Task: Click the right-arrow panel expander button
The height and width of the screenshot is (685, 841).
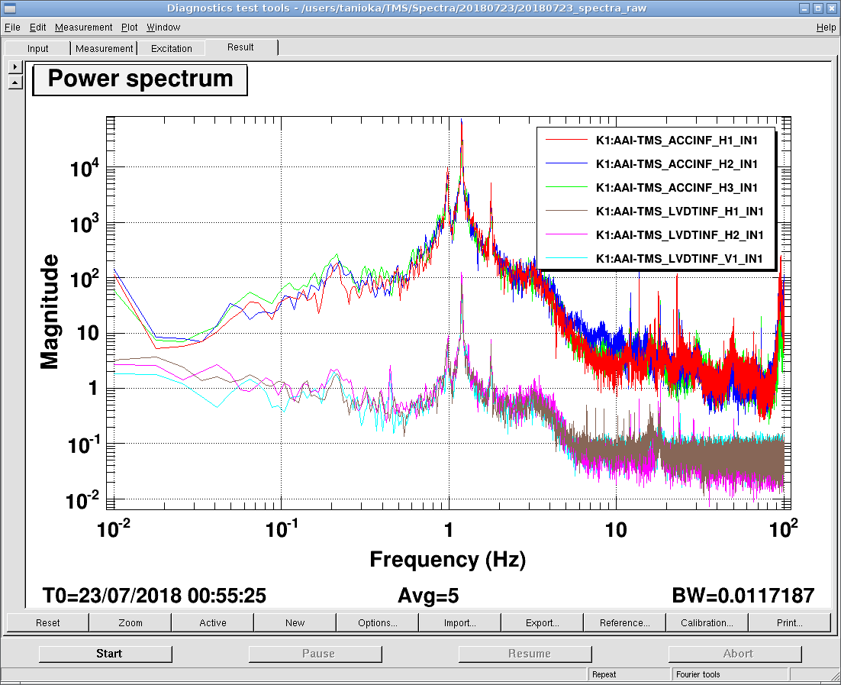Action: click(x=15, y=67)
